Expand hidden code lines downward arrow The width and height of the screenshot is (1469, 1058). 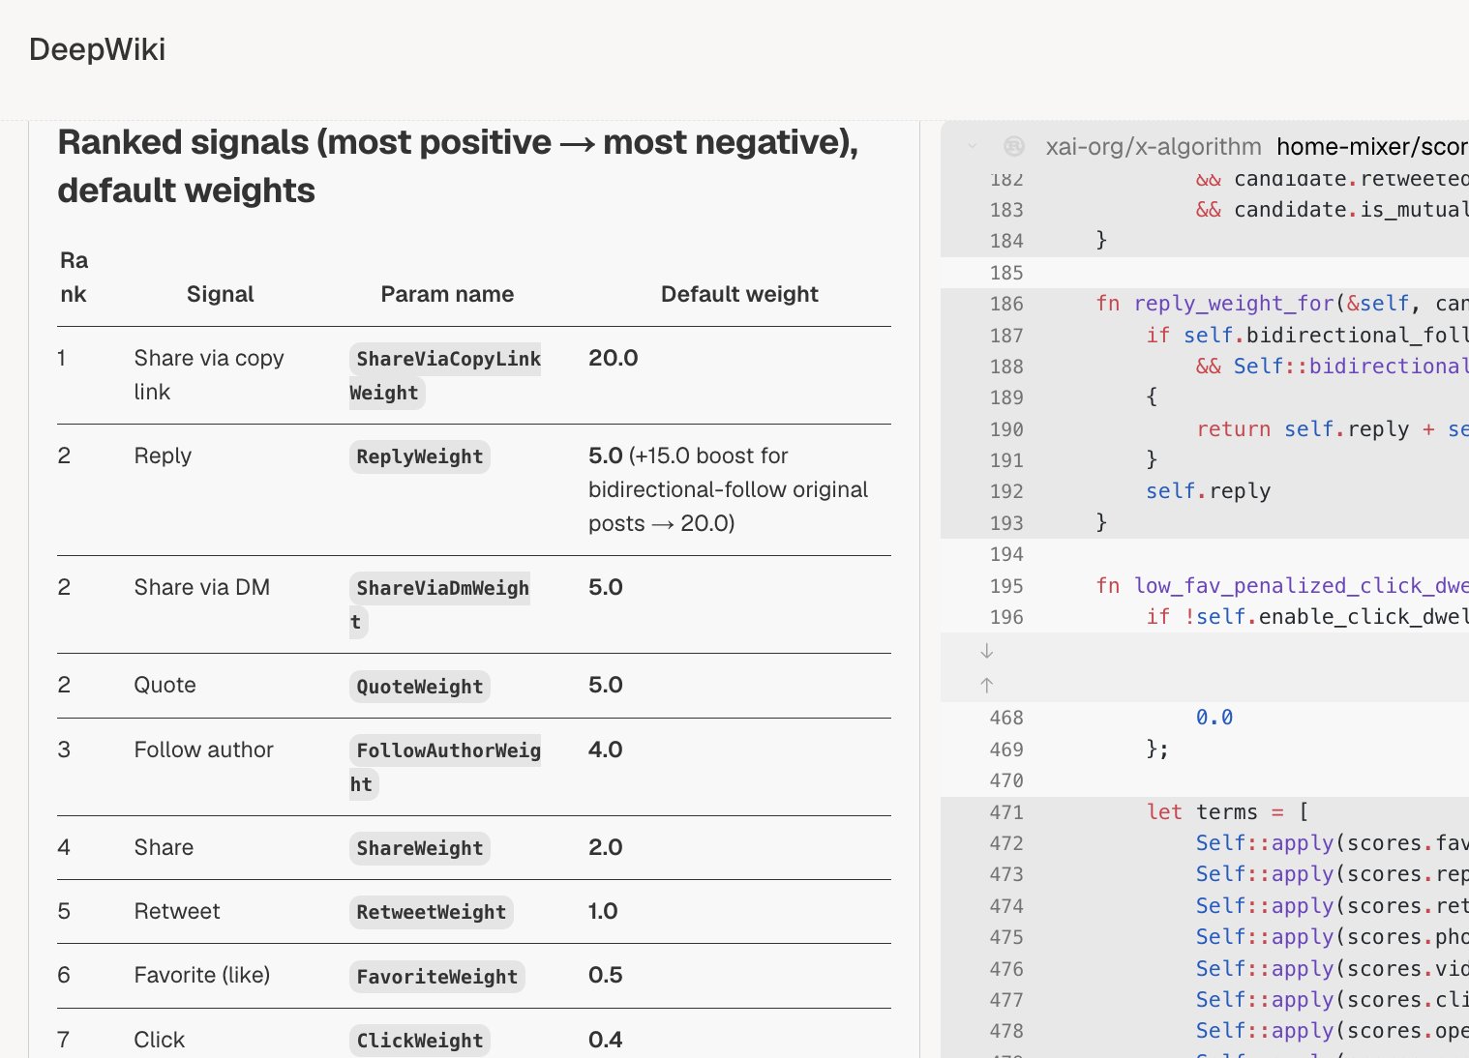click(986, 651)
